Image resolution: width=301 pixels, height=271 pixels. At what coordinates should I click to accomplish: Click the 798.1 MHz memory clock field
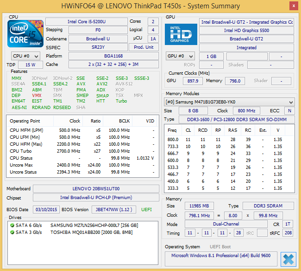199,216
